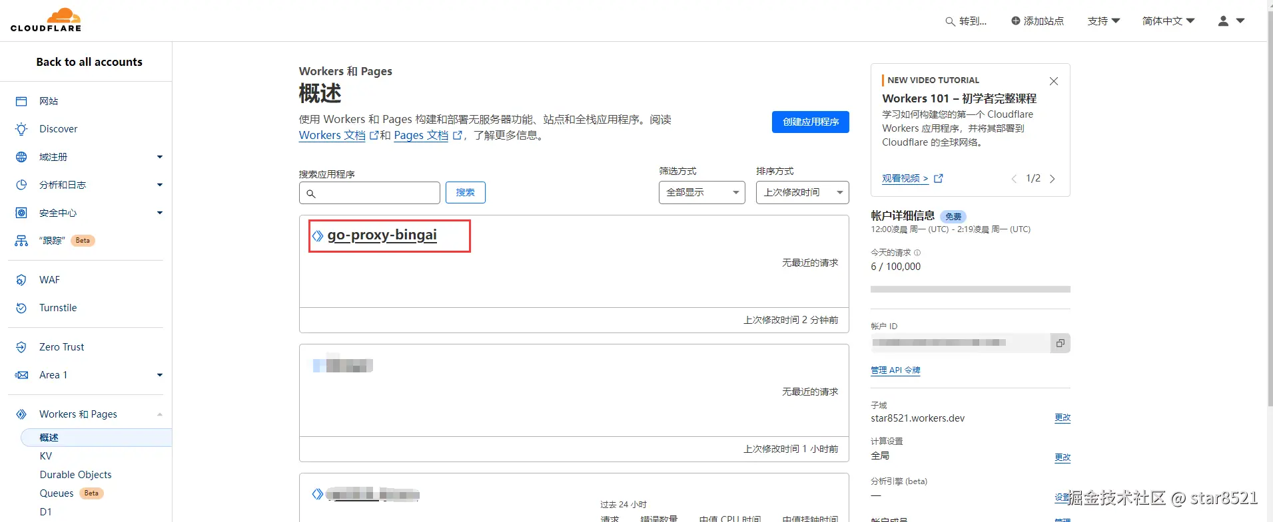Click 上次修改时间 1 小时前 text

tap(791, 449)
